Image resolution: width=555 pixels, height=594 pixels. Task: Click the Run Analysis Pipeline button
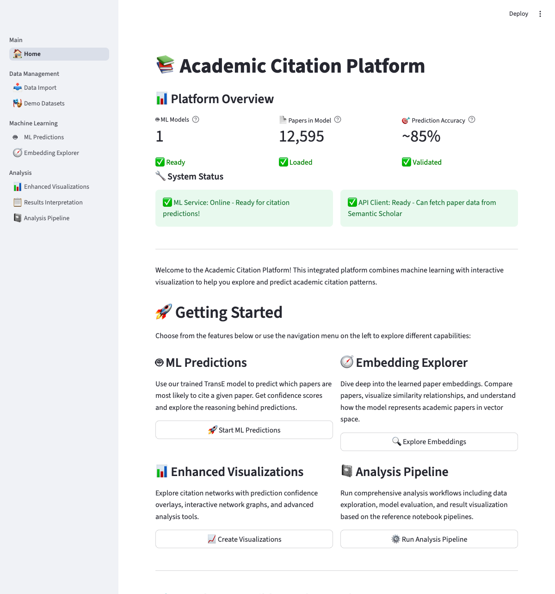click(429, 539)
